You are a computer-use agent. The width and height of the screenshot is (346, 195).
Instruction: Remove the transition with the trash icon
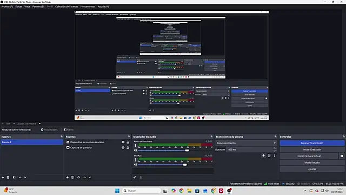[269, 155]
